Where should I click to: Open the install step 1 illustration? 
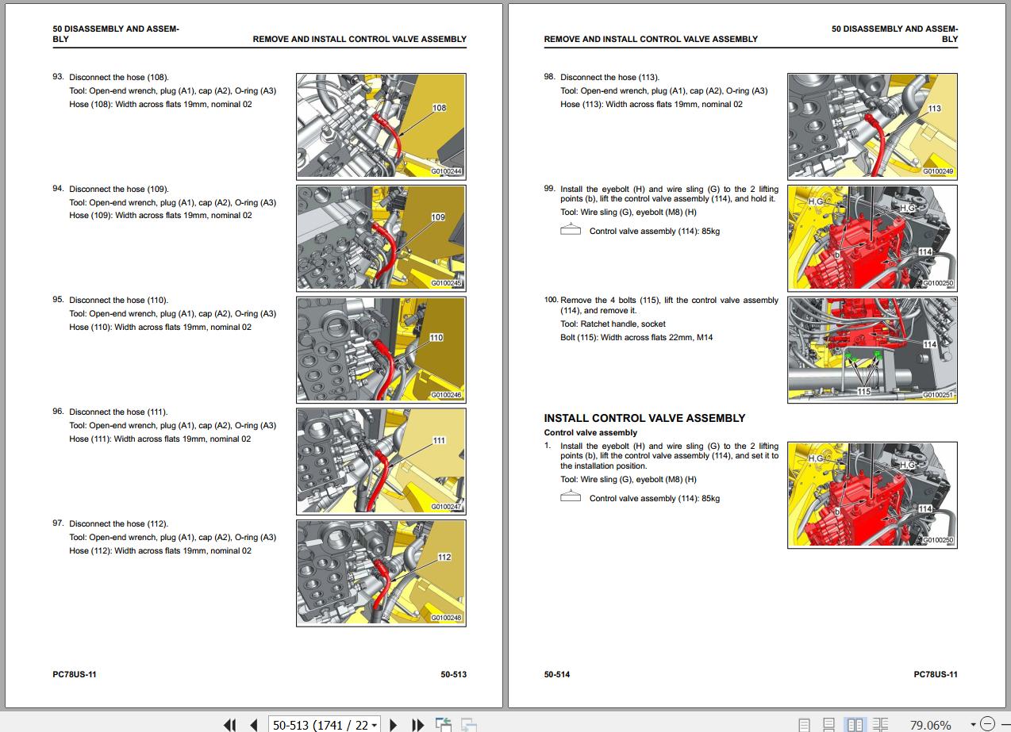(872, 495)
